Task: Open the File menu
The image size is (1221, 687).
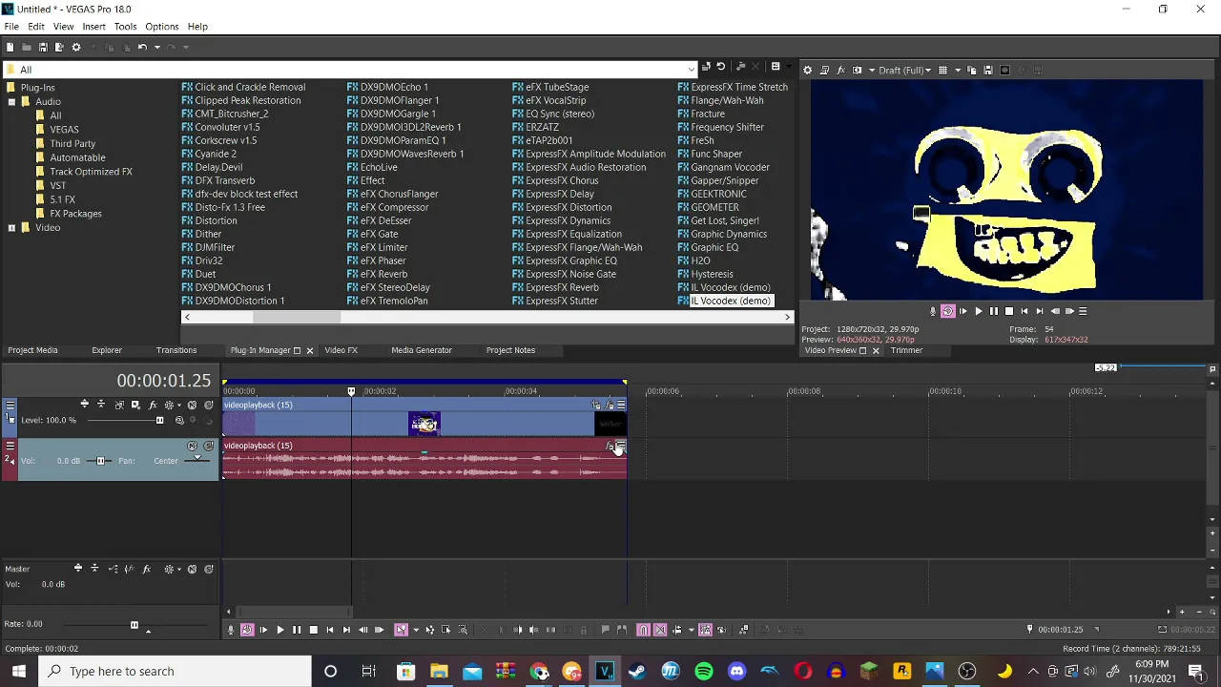Action: tap(11, 26)
